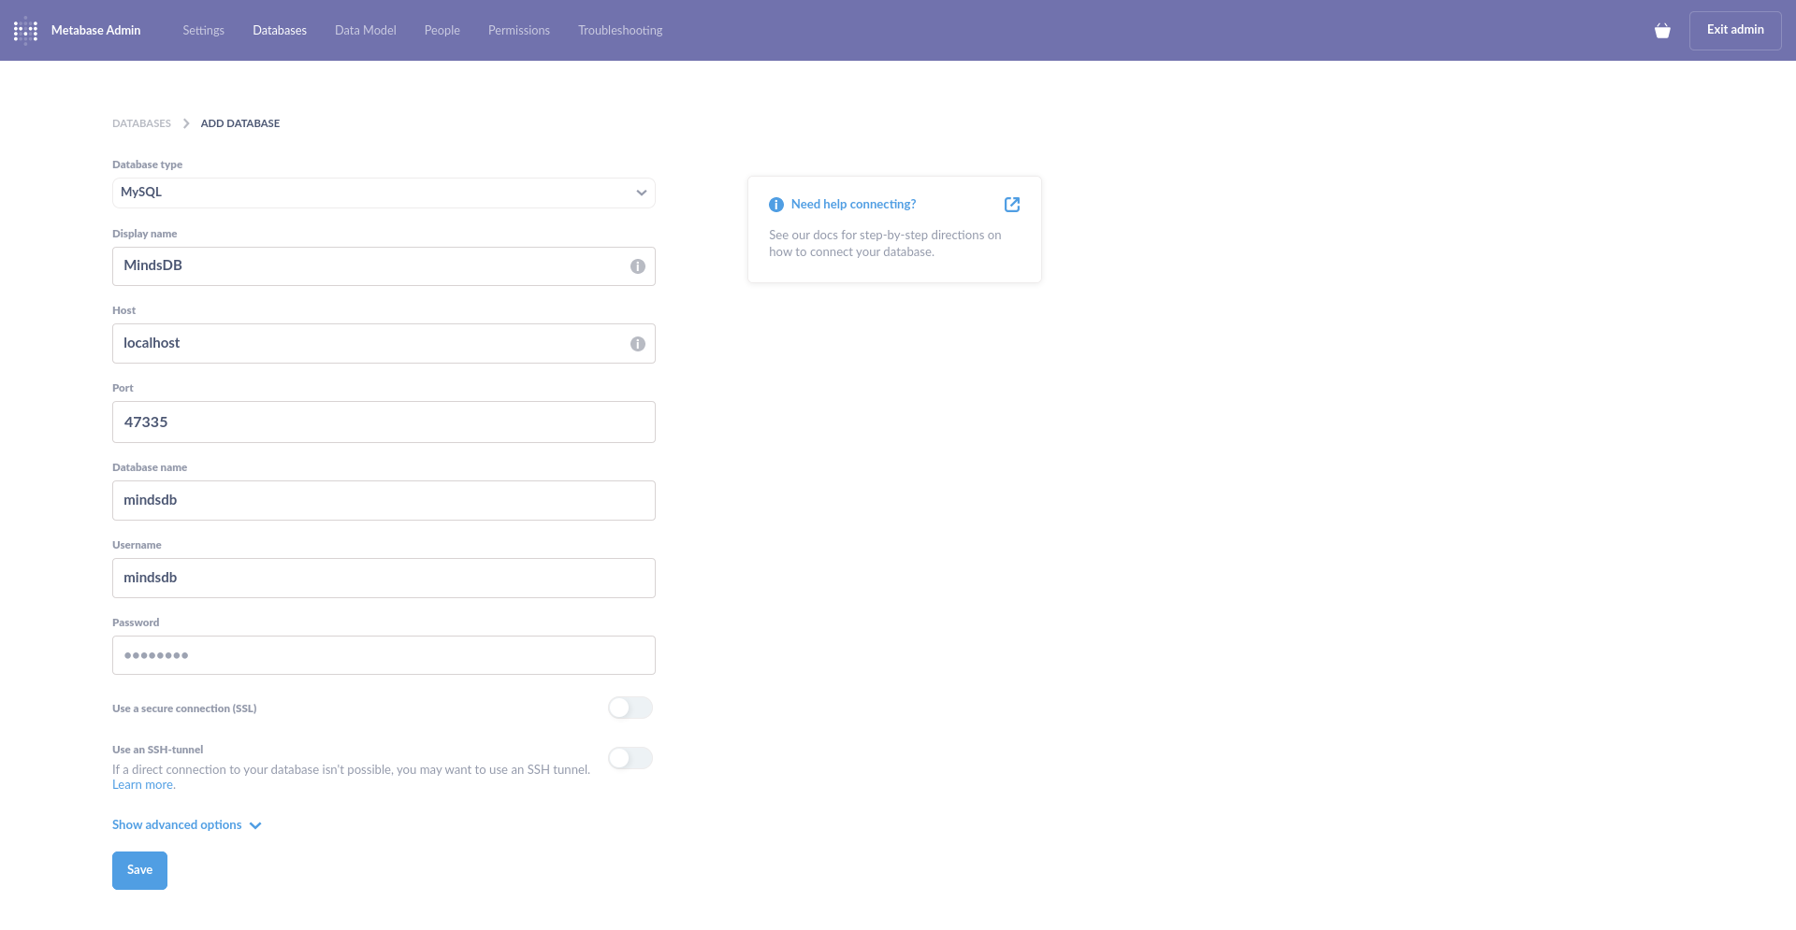Open the People admin tab

[x=442, y=31]
